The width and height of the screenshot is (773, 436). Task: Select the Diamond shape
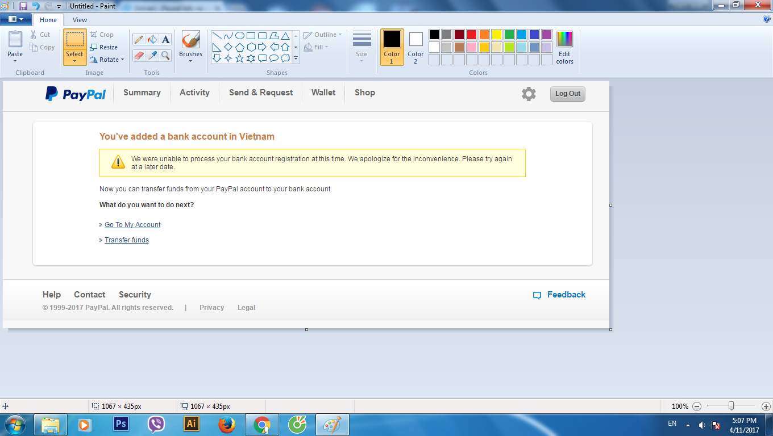(228, 47)
